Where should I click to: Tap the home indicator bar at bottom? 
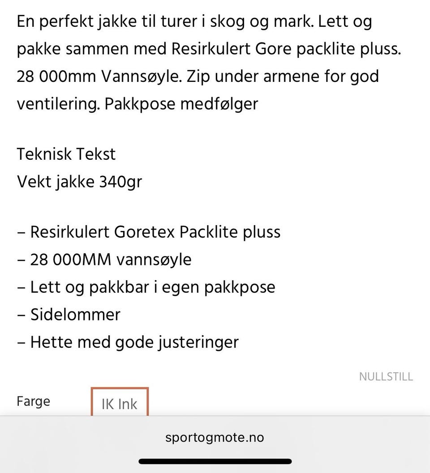click(x=215, y=461)
